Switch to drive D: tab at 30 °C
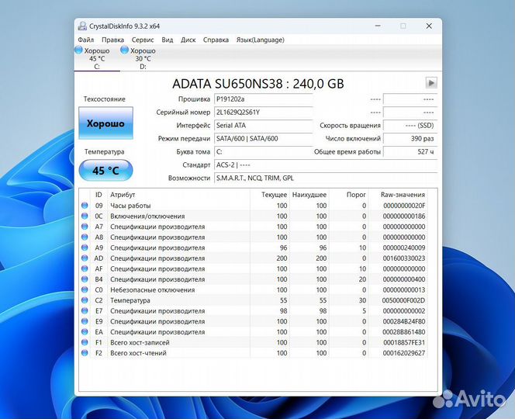Screen dimensions: 515x419 143,58
